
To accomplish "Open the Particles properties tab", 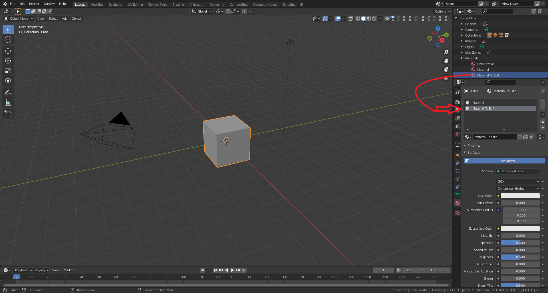I will coord(458,171).
